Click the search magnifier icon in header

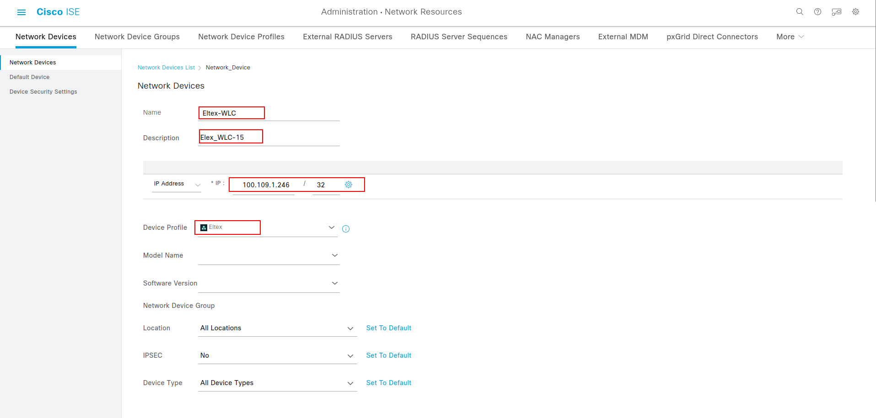pyautogui.click(x=800, y=12)
